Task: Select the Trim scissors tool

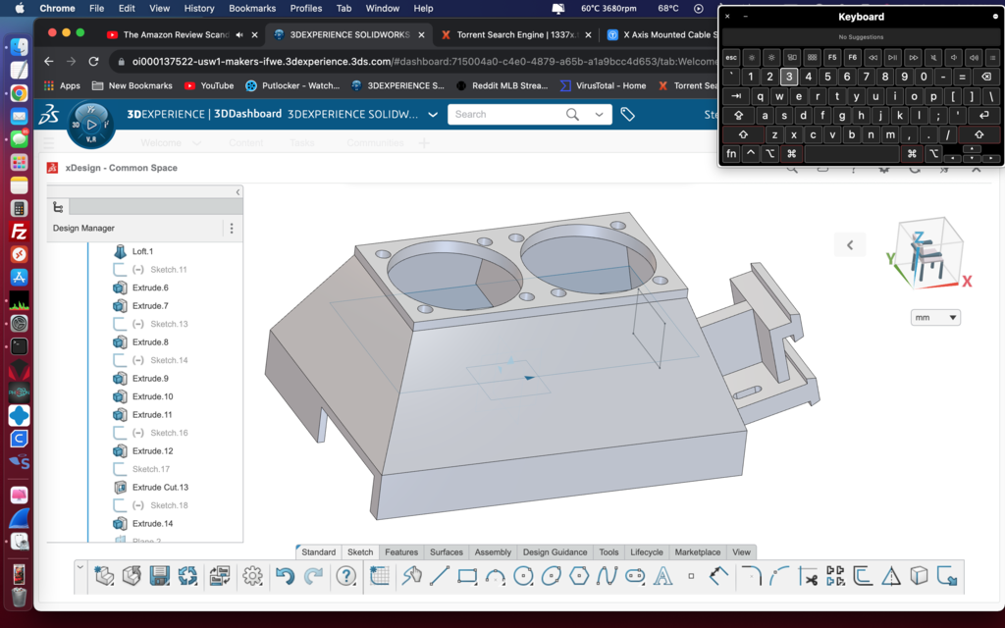Action: 808,575
